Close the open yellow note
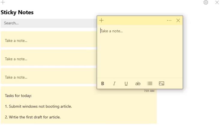Viewport: 220px width, 125px height. coord(178,20)
